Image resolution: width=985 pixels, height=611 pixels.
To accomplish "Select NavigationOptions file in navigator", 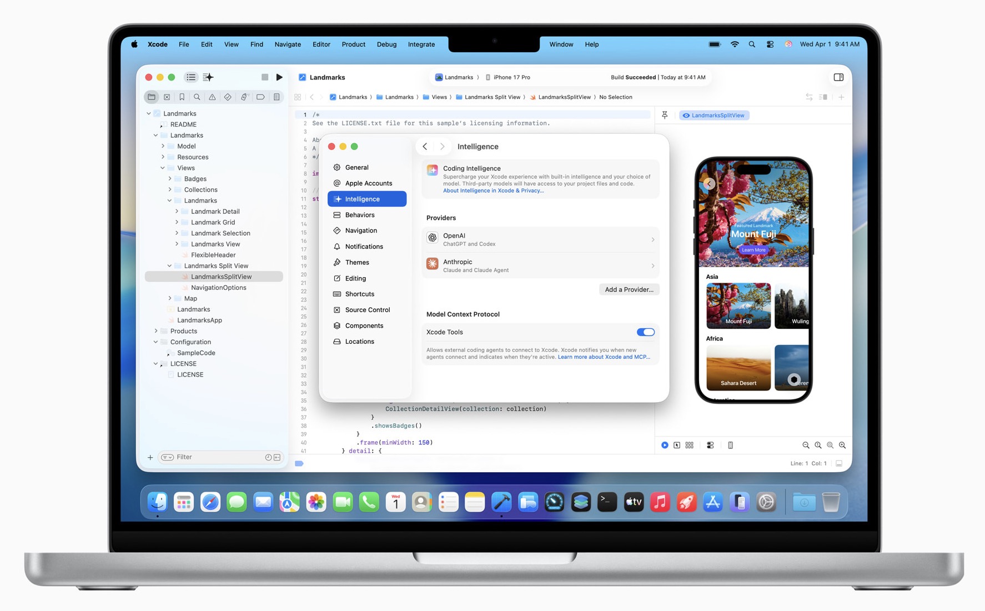I will 219,288.
